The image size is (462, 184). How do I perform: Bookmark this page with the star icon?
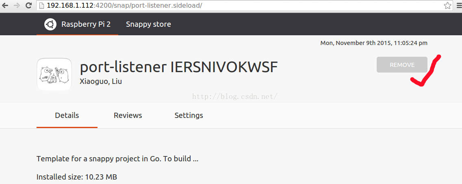pyautogui.click(x=447, y=5)
